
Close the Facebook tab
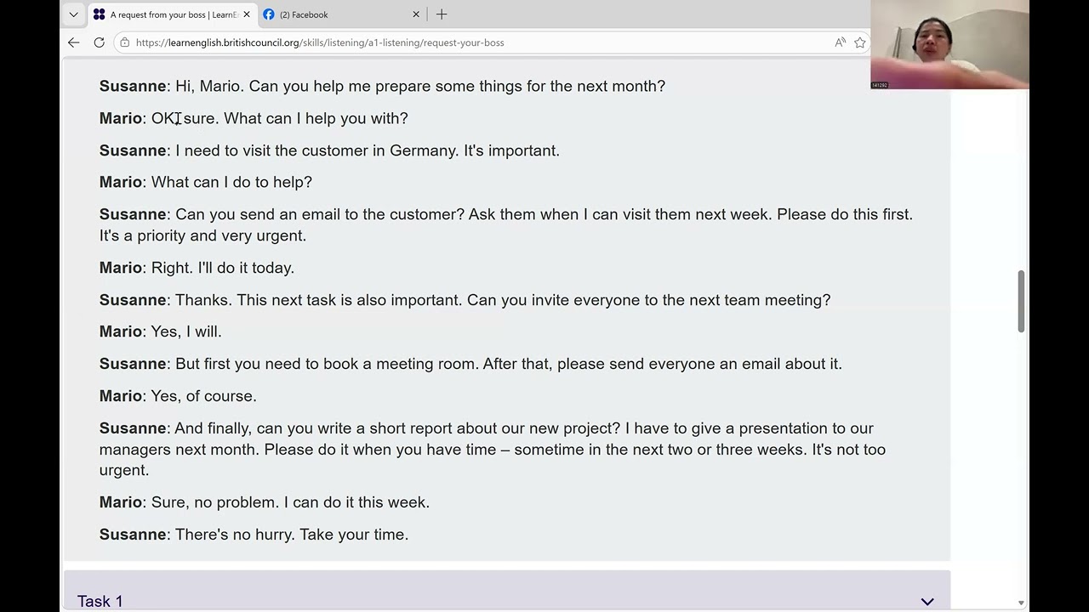click(x=416, y=14)
